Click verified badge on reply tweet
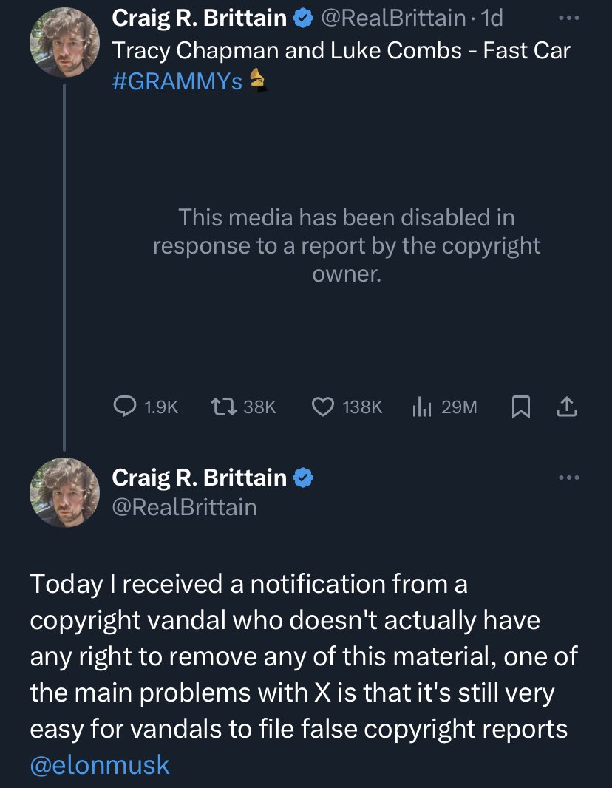 (303, 478)
